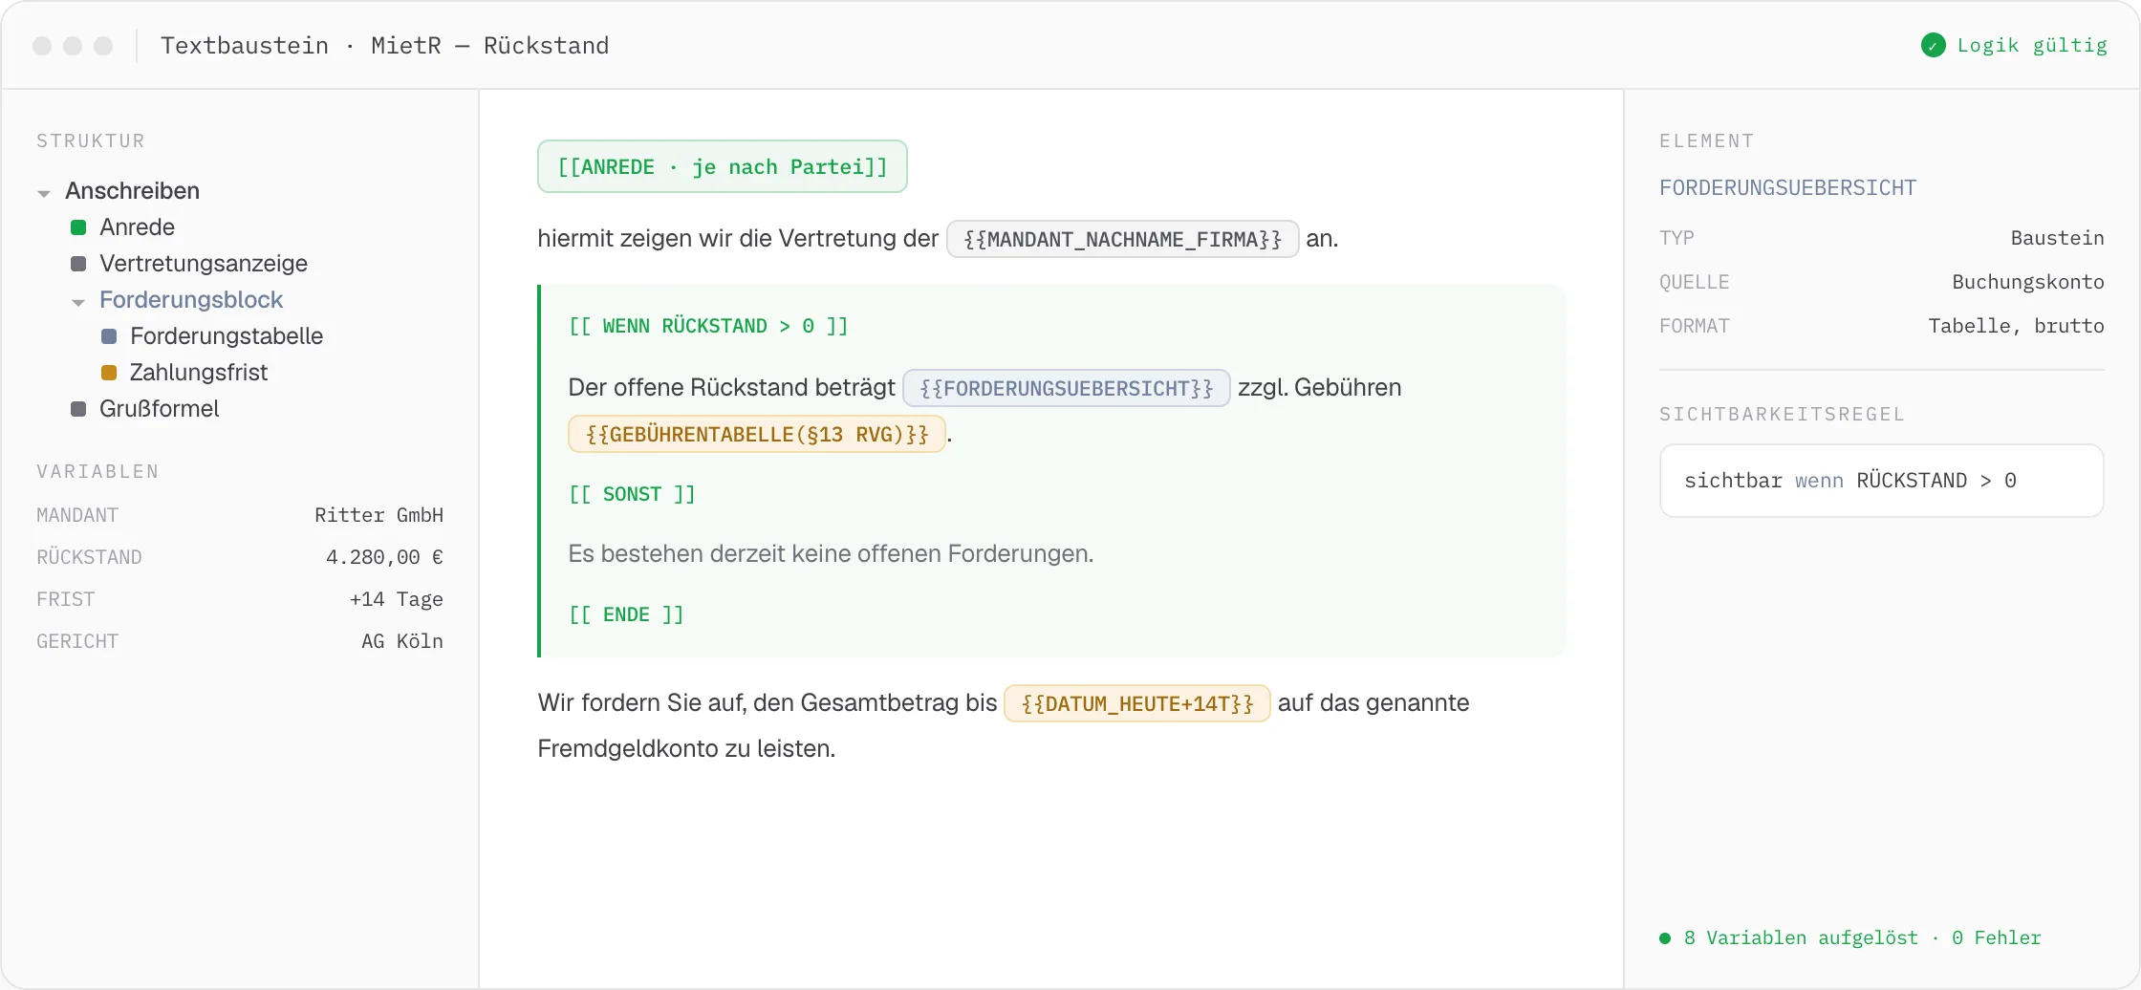The height and width of the screenshot is (990, 2141).
Task: Select the Forderungsblock tree item
Action: 191,300
